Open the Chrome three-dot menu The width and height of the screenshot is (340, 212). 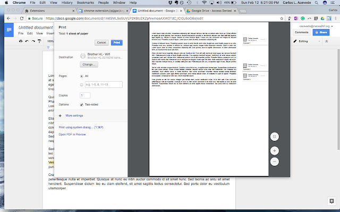(x=336, y=19)
